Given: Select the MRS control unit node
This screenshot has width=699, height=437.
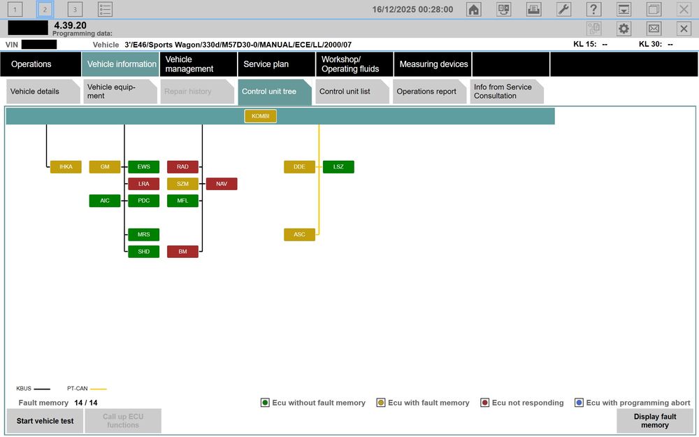Looking at the screenshot, I should coord(143,234).
